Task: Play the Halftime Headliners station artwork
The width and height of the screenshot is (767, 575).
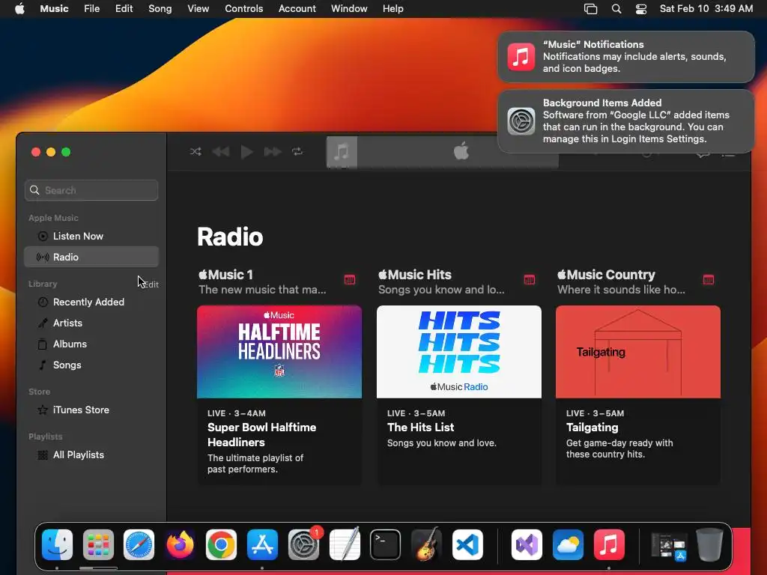Action: tap(279, 352)
